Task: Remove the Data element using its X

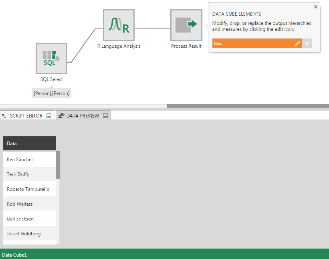Action: 307,43
